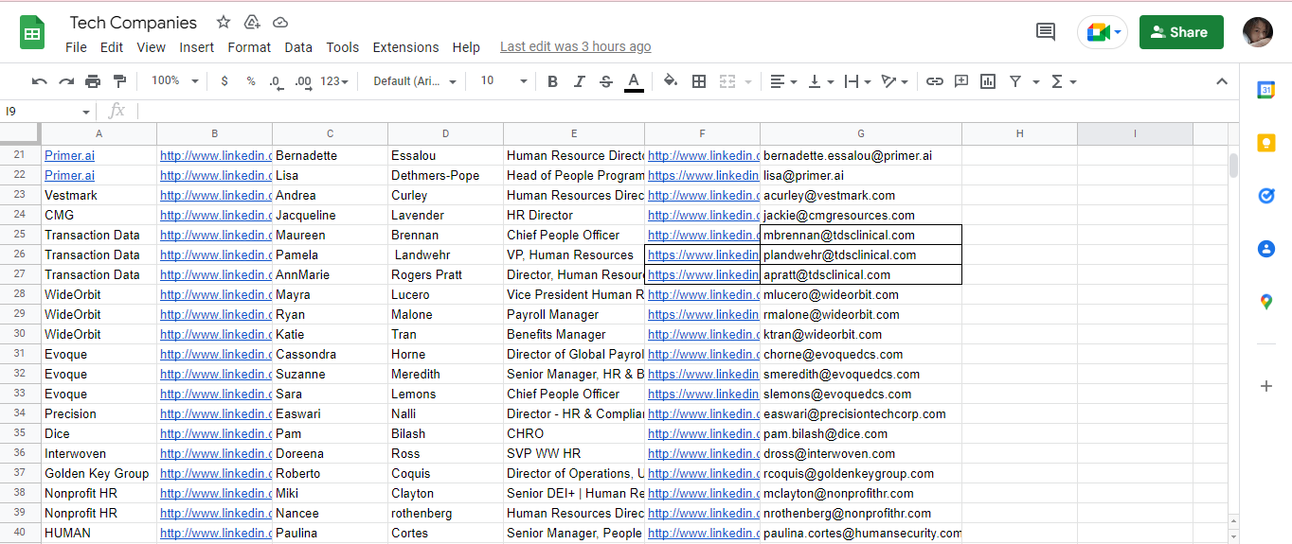Open text wrapping dropdown
This screenshot has height=544, width=1292.
pos(857,81)
